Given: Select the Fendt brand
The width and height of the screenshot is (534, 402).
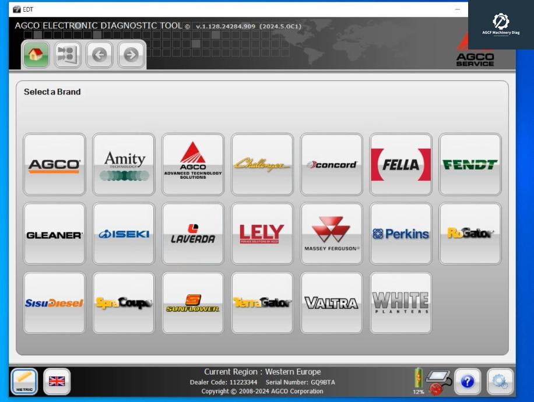Looking at the screenshot, I should [x=470, y=164].
